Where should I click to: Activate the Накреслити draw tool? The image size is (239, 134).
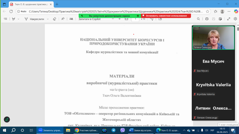click(34, 19)
